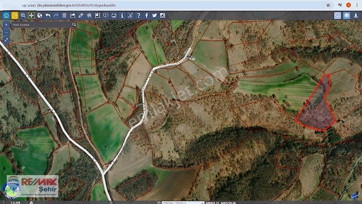Toggle the layers panel icon
Image resolution: width=362 pixels, height=204 pixels.
347,15
